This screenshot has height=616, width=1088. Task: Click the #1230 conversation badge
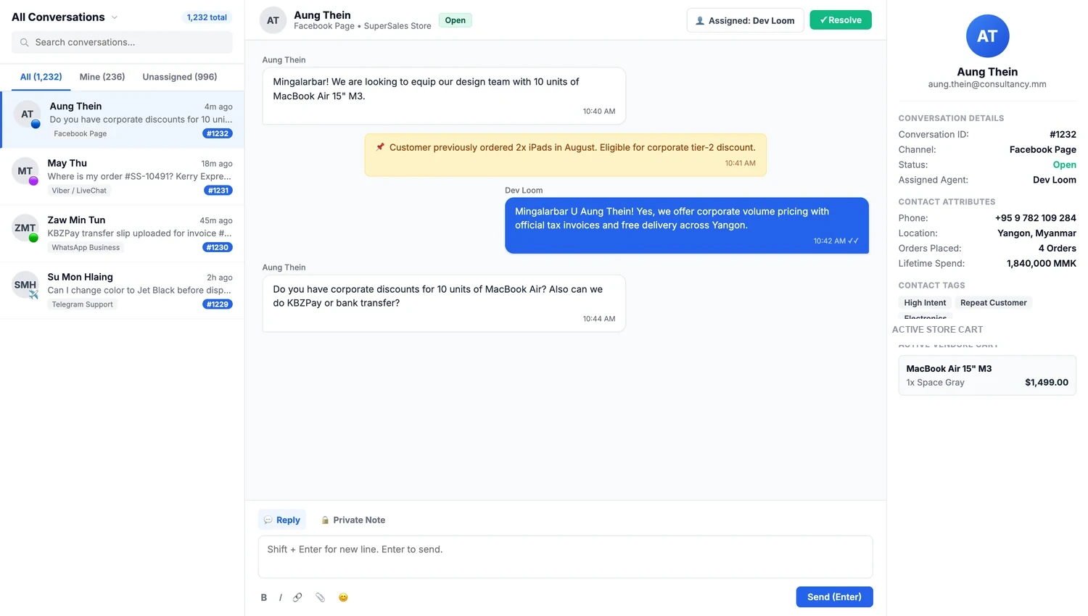point(218,247)
